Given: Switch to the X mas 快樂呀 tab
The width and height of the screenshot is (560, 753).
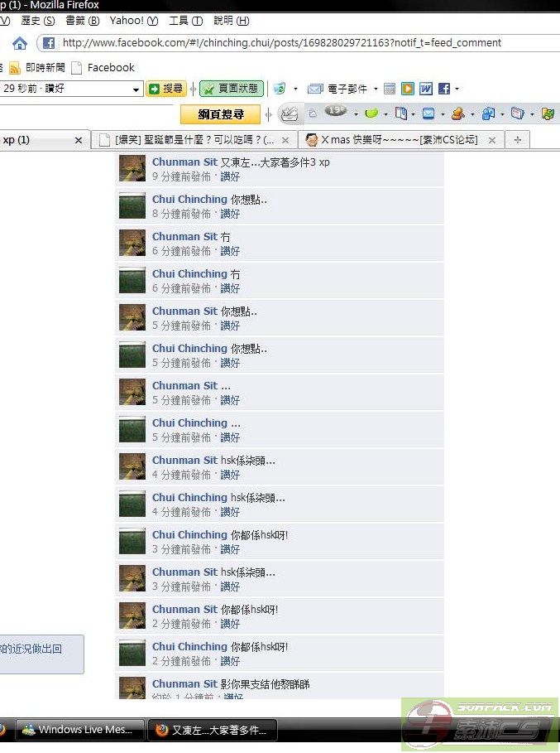Looking at the screenshot, I should pos(400,140).
